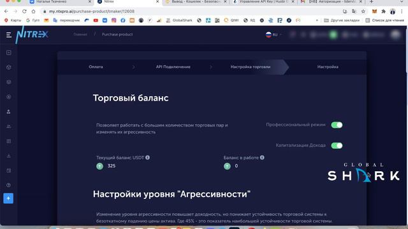Click the info icon next to Текущий баланс USDT
Image resolution: width=408 pixels, height=229 pixels.
point(147,157)
